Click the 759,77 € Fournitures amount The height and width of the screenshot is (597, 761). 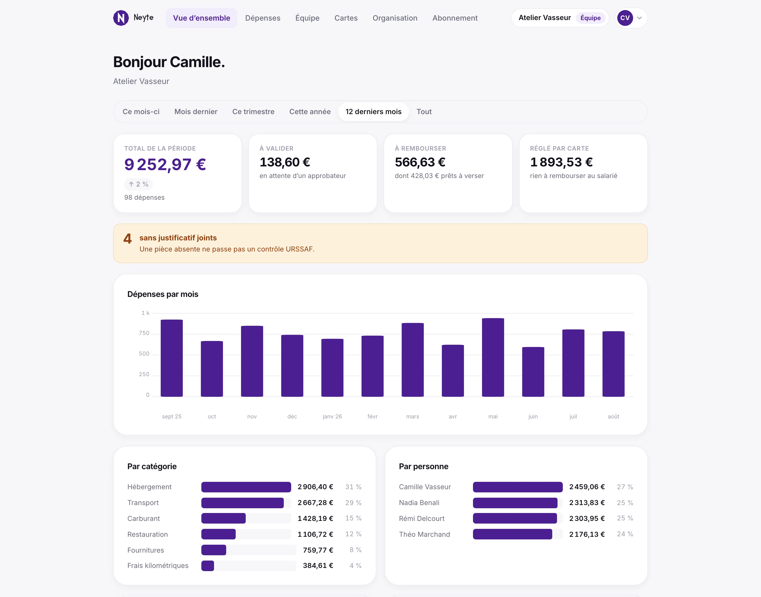click(318, 550)
